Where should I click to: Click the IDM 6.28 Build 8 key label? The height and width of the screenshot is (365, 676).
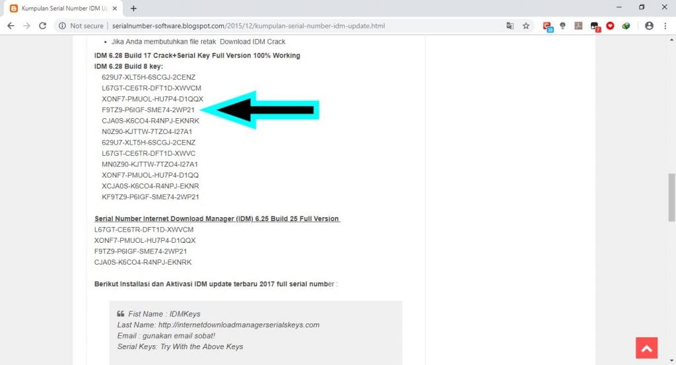pyautogui.click(x=129, y=67)
